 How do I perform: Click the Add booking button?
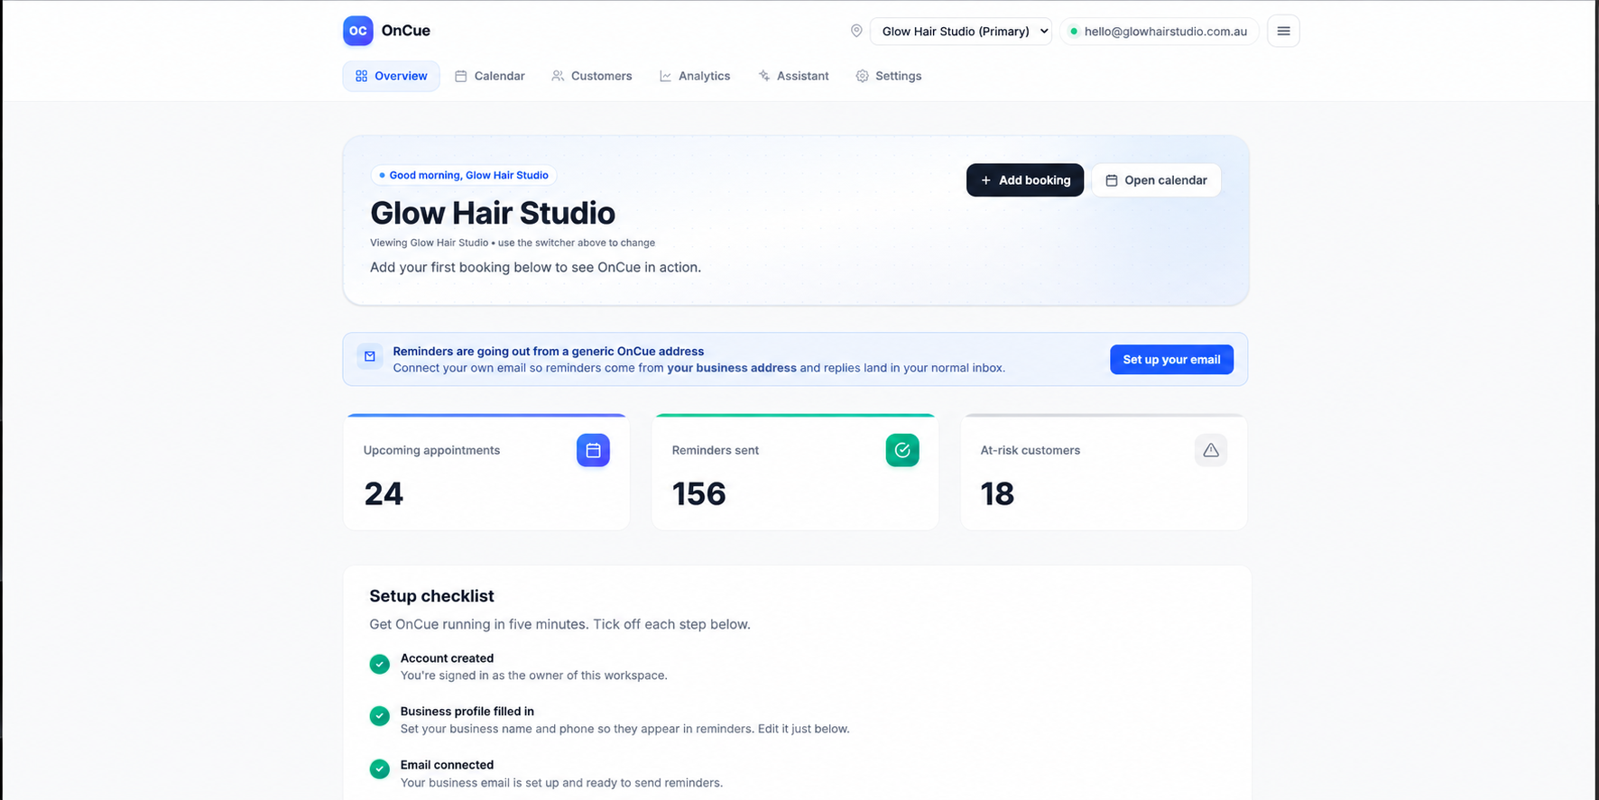[x=1025, y=180]
